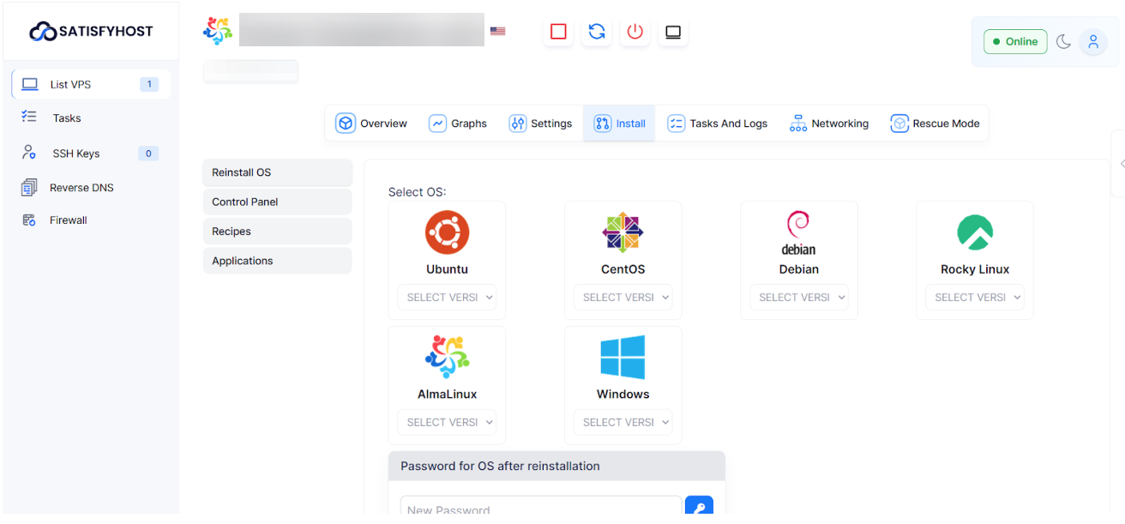Click the Windows label text
Screen dimensions: 1125x524
[623, 395]
